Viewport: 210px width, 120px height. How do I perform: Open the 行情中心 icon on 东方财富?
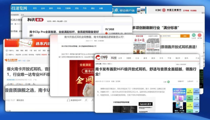click(7, 51)
